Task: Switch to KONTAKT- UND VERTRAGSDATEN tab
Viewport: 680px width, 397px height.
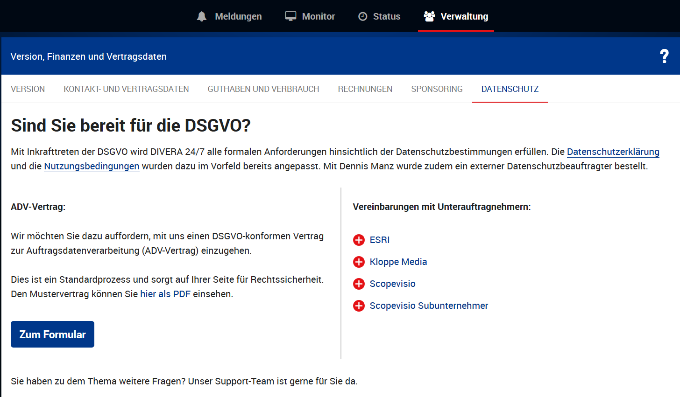Action: (x=126, y=89)
